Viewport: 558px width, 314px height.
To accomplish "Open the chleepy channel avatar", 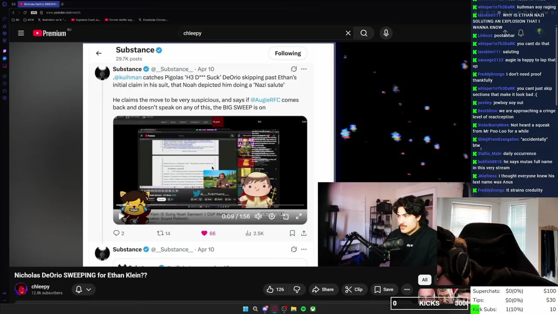I will coord(21,289).
